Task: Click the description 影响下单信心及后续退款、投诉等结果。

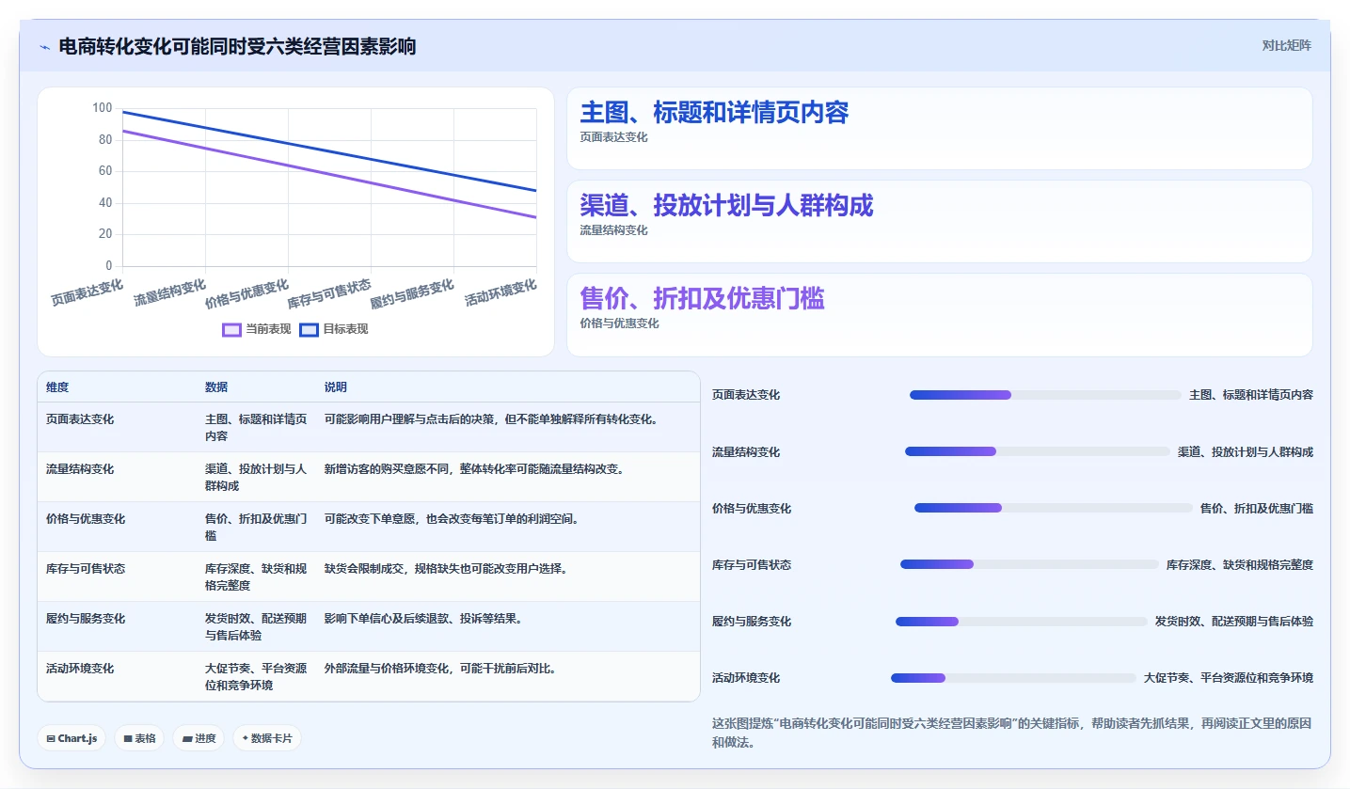Action: pos(423,619)
